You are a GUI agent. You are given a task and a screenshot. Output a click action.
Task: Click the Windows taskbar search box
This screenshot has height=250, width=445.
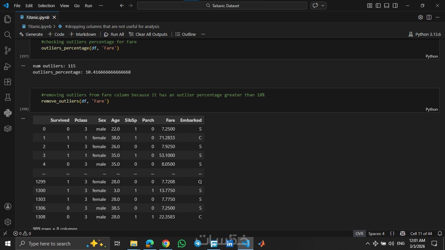(x=62, y=243)
